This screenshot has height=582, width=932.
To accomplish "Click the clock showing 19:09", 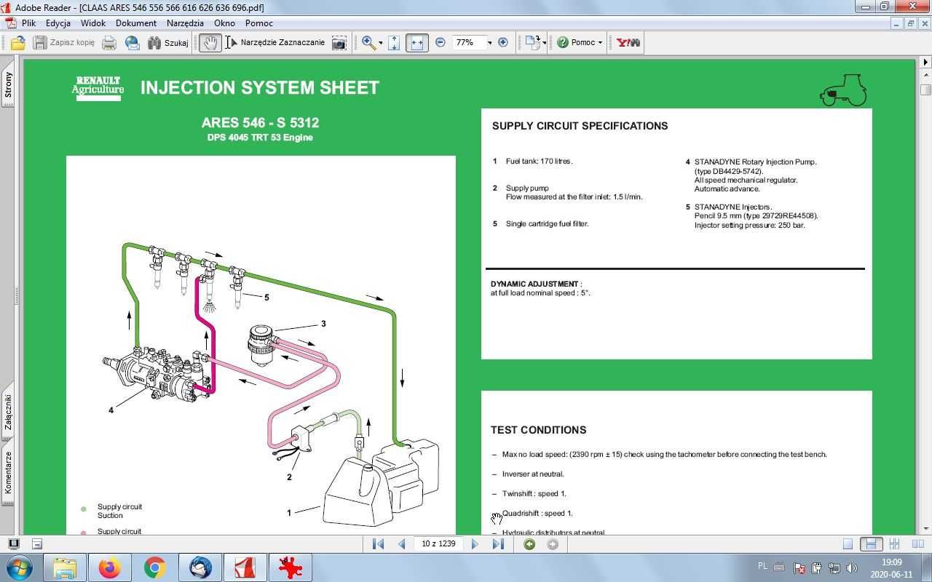I will click(x=892, y=567).
